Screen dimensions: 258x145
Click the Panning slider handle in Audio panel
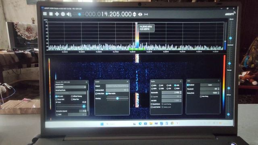click(117, 98)
